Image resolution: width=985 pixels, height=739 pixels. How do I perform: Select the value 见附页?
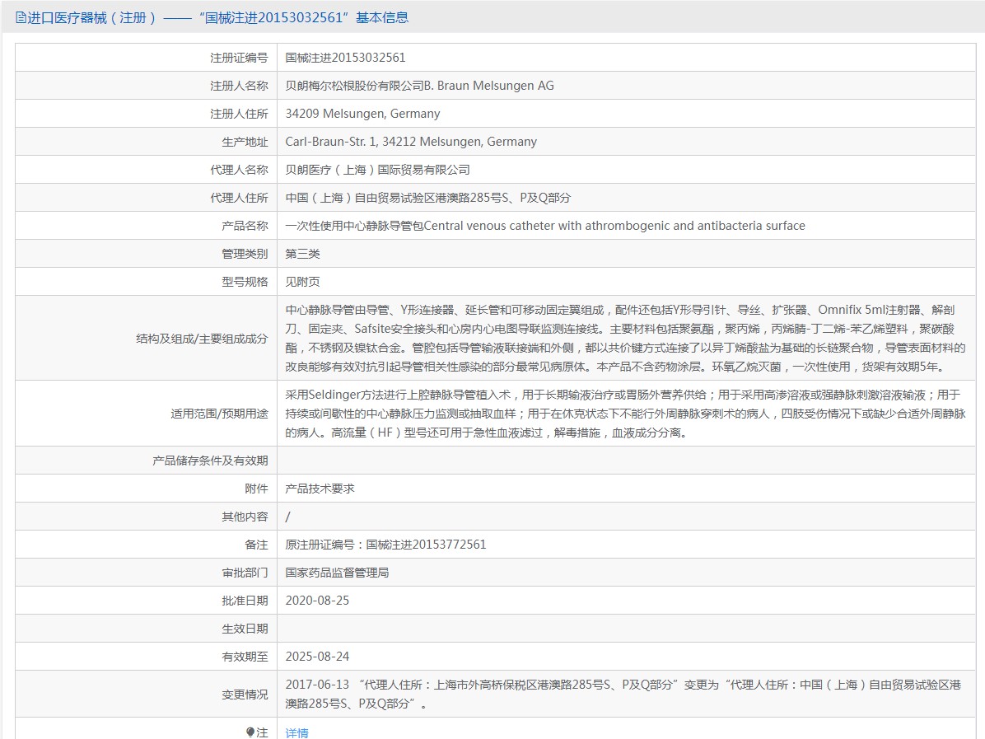303,282
